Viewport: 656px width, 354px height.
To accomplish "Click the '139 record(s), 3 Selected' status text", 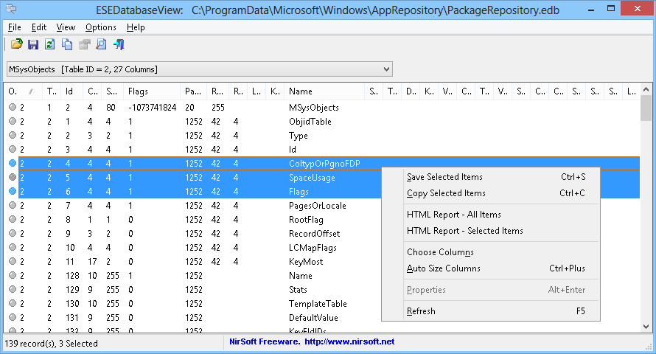I will (x=51, y=344).
